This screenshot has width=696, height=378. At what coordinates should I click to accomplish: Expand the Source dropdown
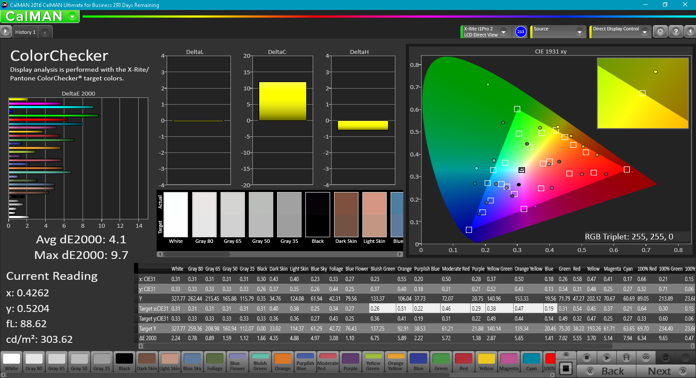point(579,32)
